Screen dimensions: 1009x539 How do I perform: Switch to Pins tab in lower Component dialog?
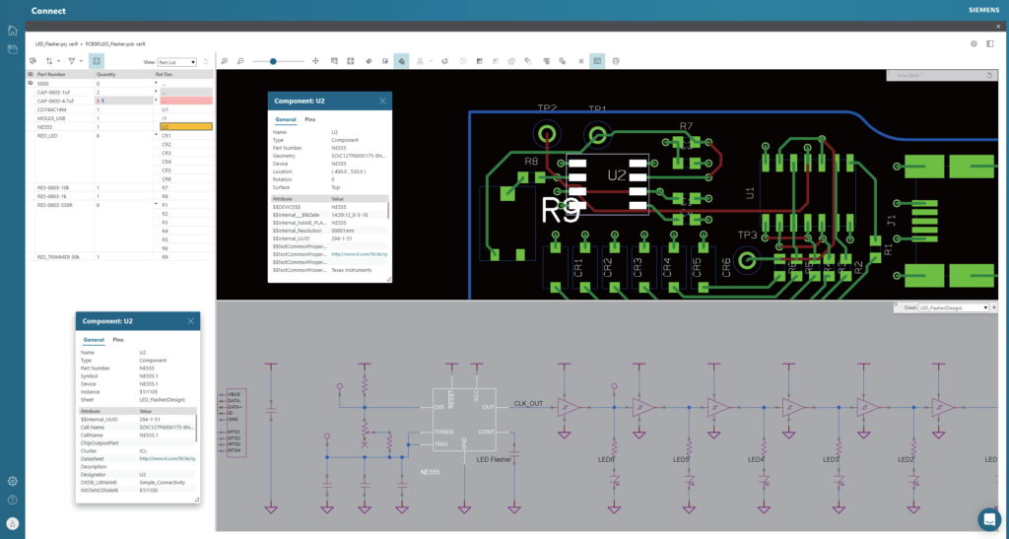pos(118,339)
